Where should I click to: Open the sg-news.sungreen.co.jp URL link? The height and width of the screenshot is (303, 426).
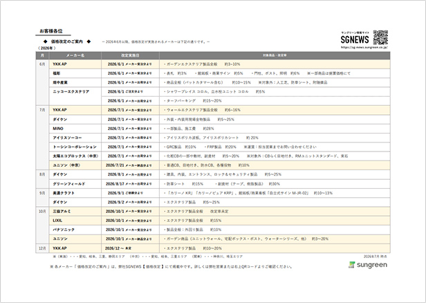[364, 47]
